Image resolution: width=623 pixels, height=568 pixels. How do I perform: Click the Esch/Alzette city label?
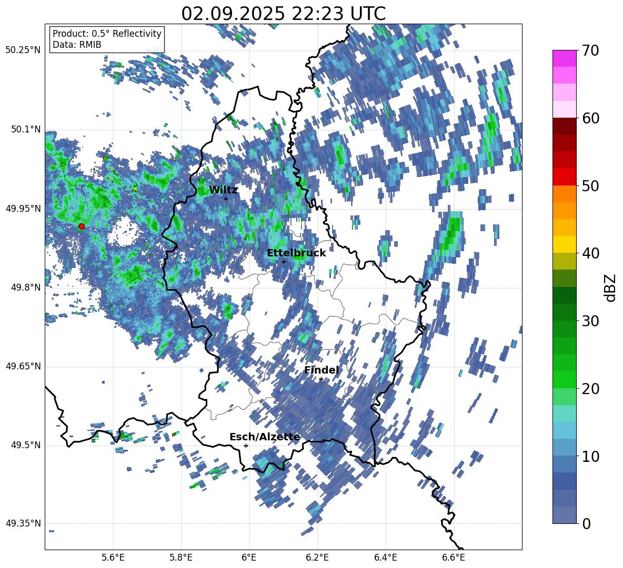pos(265,437)
